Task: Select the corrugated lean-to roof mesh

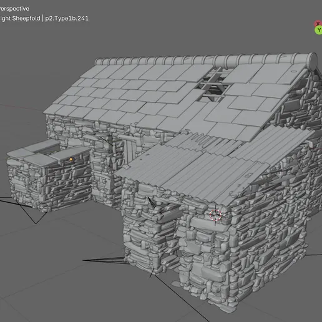Action: [214, 164]
